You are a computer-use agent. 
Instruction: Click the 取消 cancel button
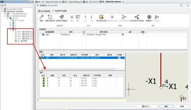click(x=181, y=106)
